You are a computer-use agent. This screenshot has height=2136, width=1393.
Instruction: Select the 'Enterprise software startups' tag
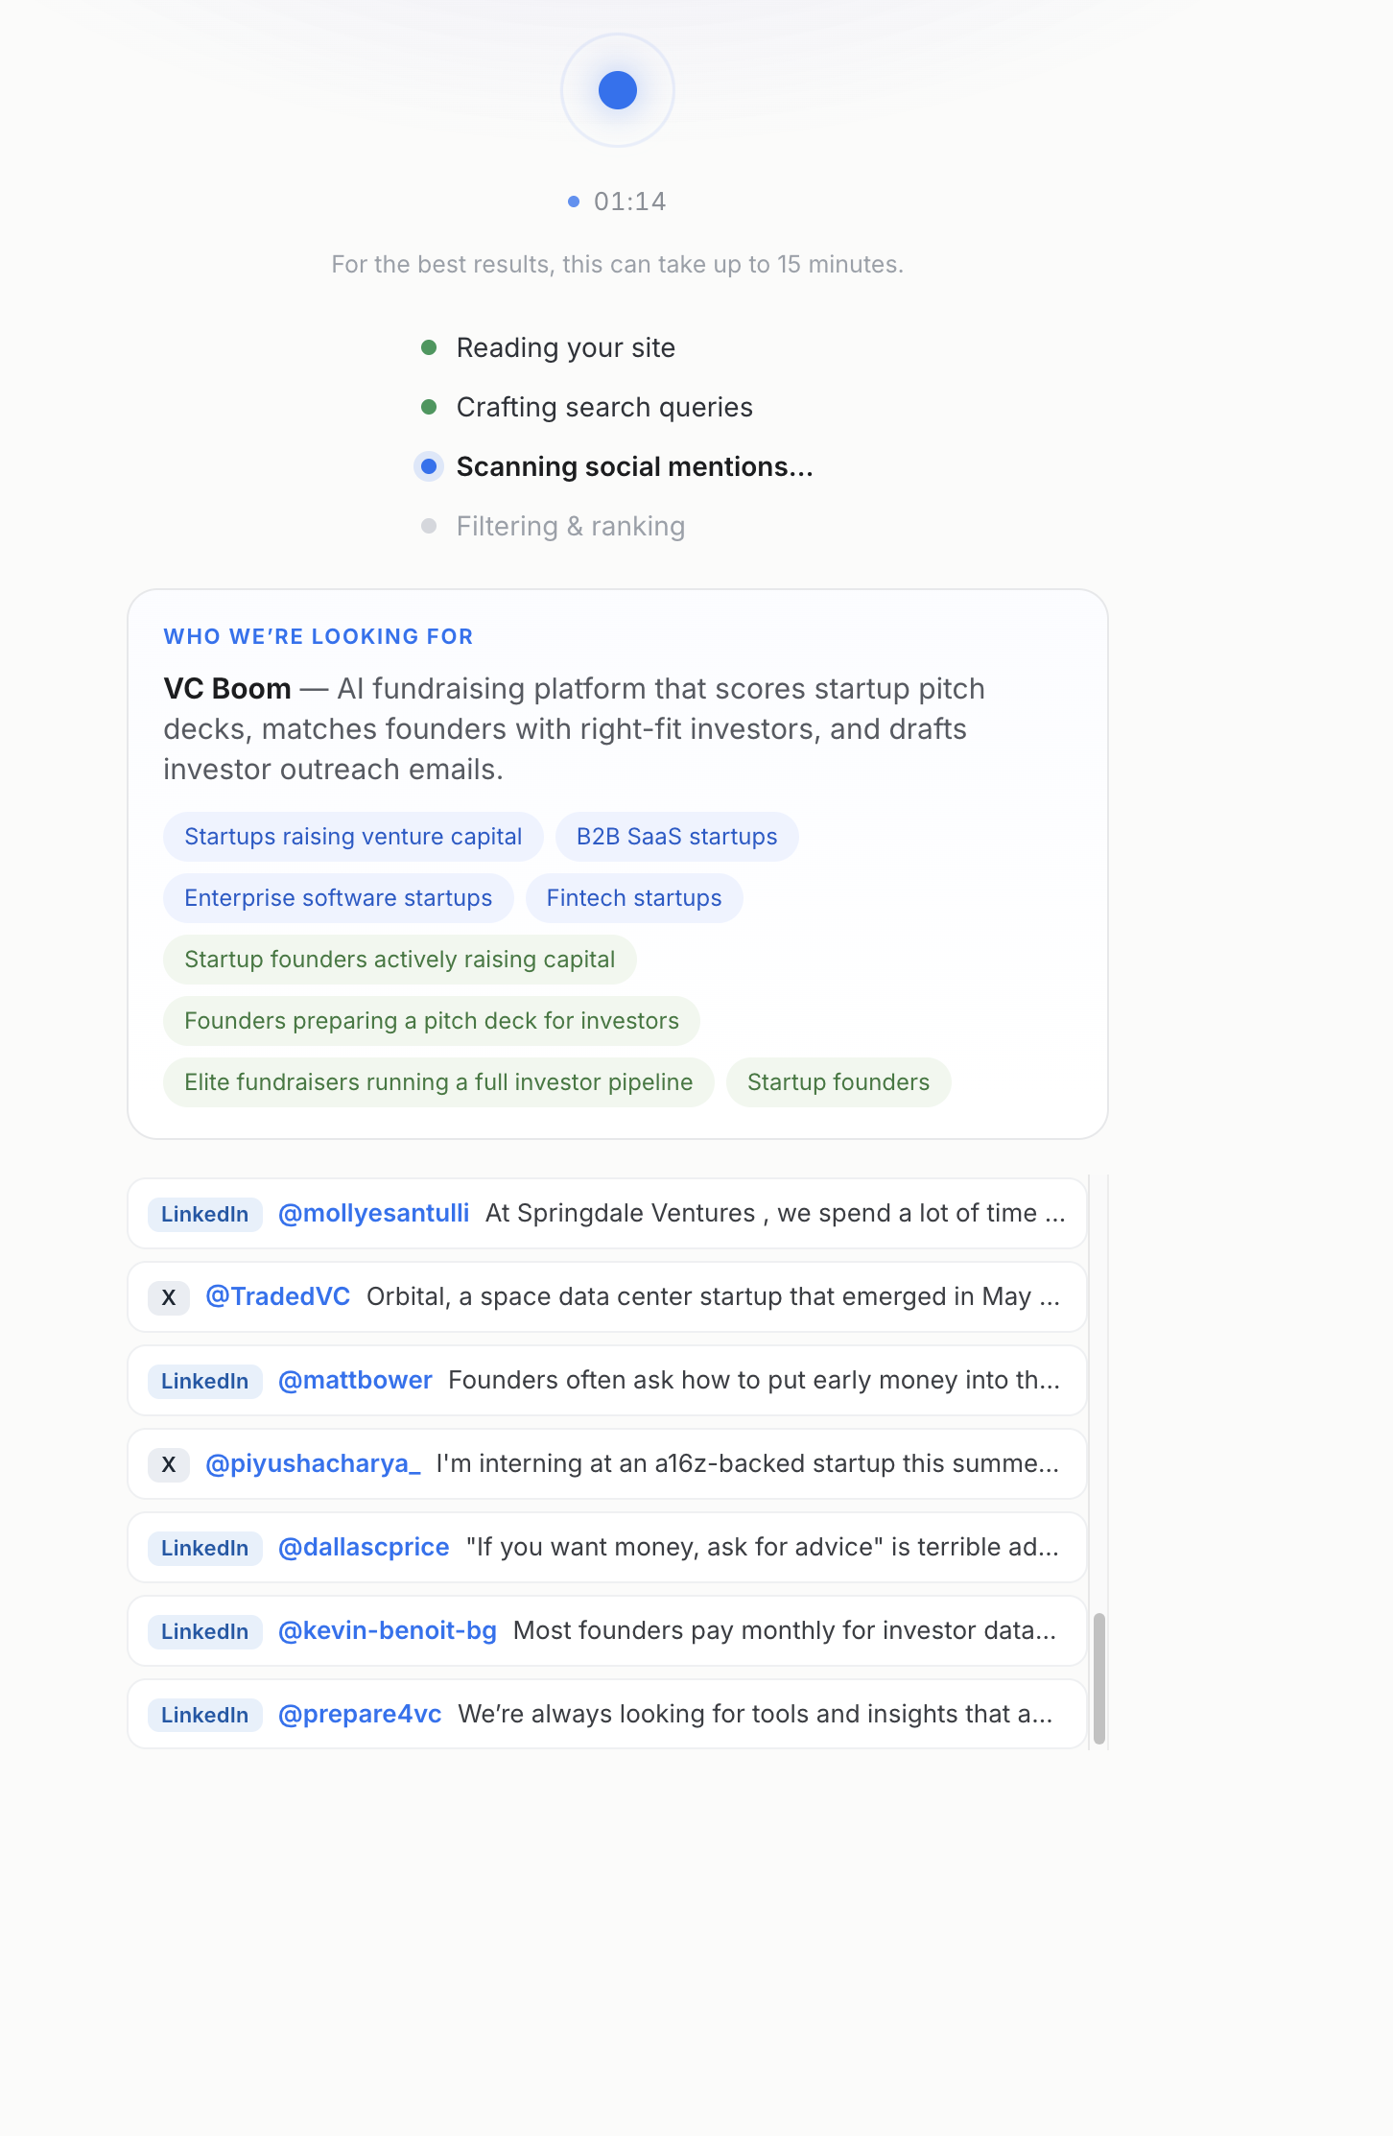(x=339, y=898)
